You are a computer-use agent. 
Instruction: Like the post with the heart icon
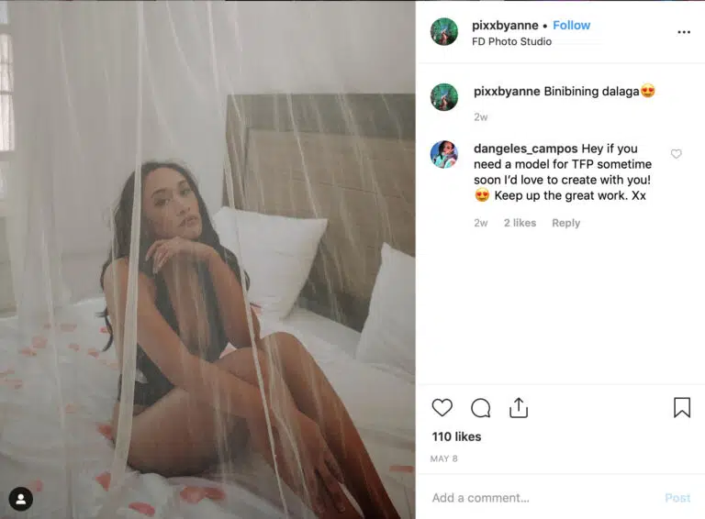(x=442, y=408)
